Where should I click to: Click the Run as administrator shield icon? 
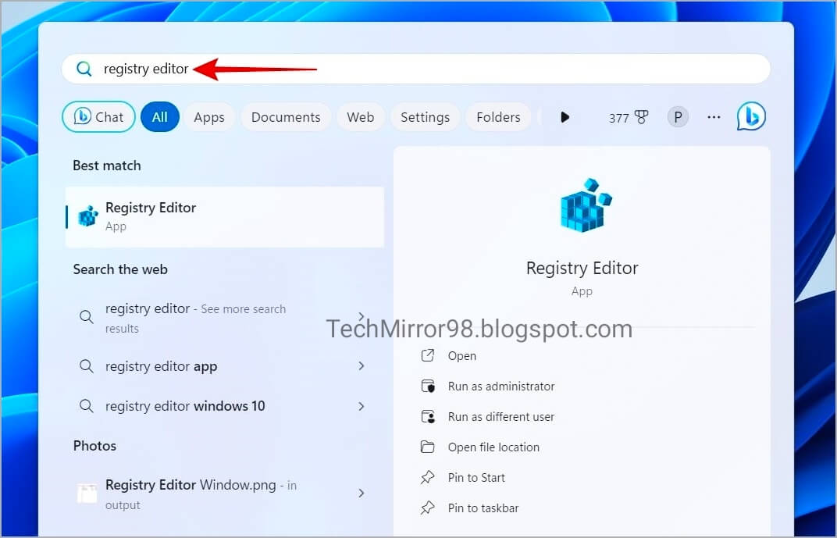[428, 386]
